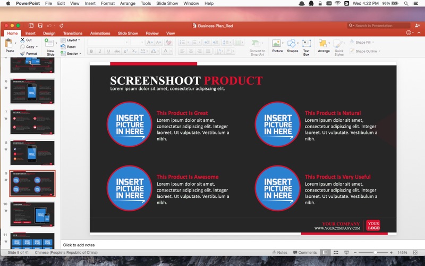
Task: Adjust the zoom slider handle
Action: click(x=376, y=252)
